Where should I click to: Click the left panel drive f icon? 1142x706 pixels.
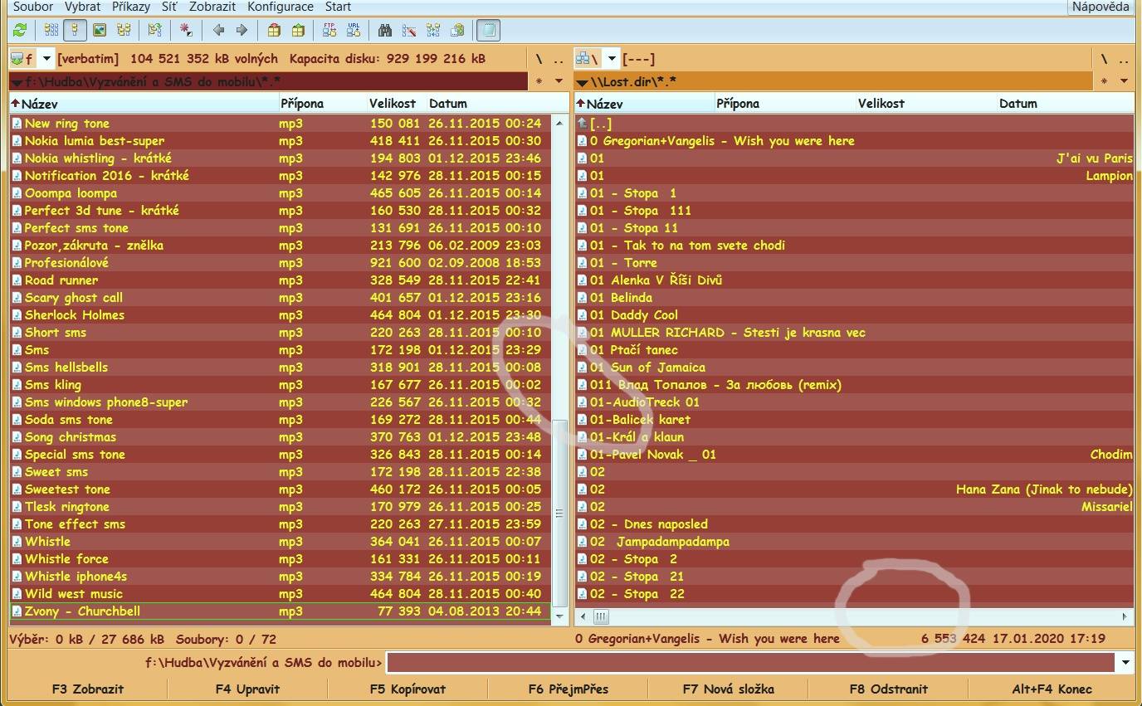click(x=22, y=59)
